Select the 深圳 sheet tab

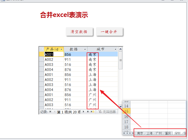tap(177, 133)
